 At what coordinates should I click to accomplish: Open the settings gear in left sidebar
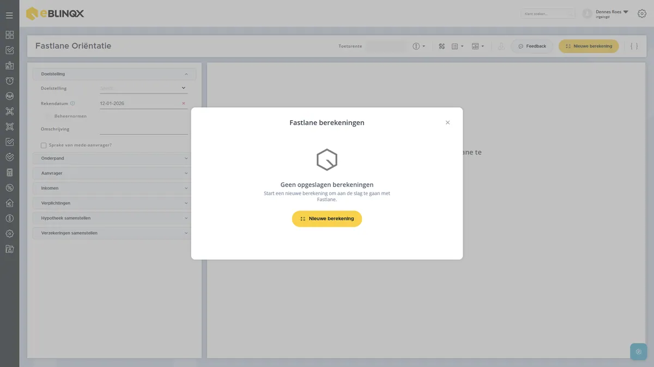coord(9,234)
